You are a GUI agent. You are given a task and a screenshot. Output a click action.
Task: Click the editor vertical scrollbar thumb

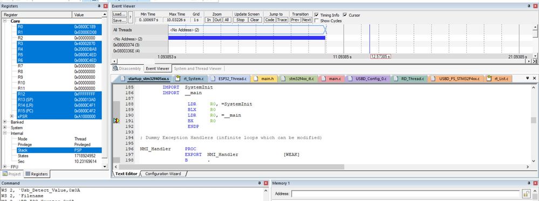pyautogui.click(x=533, y=120)
